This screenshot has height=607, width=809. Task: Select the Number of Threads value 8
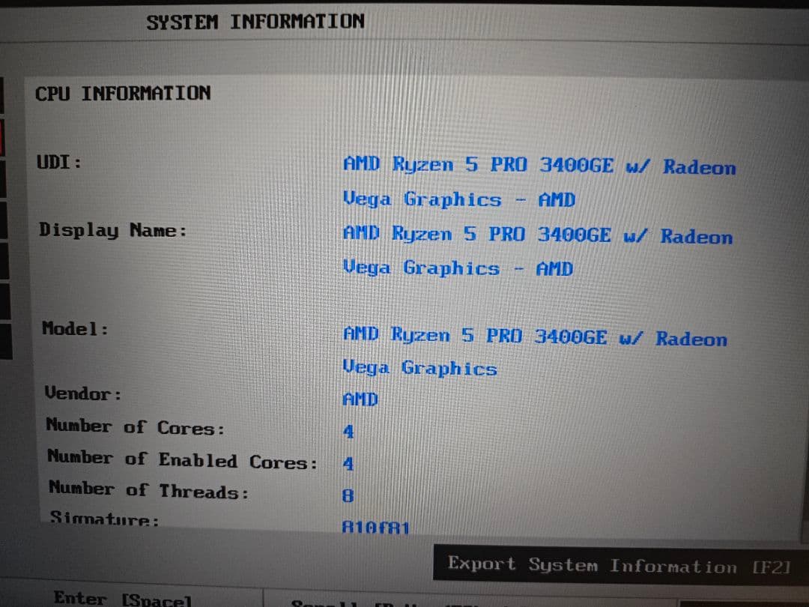coord(348,495)
